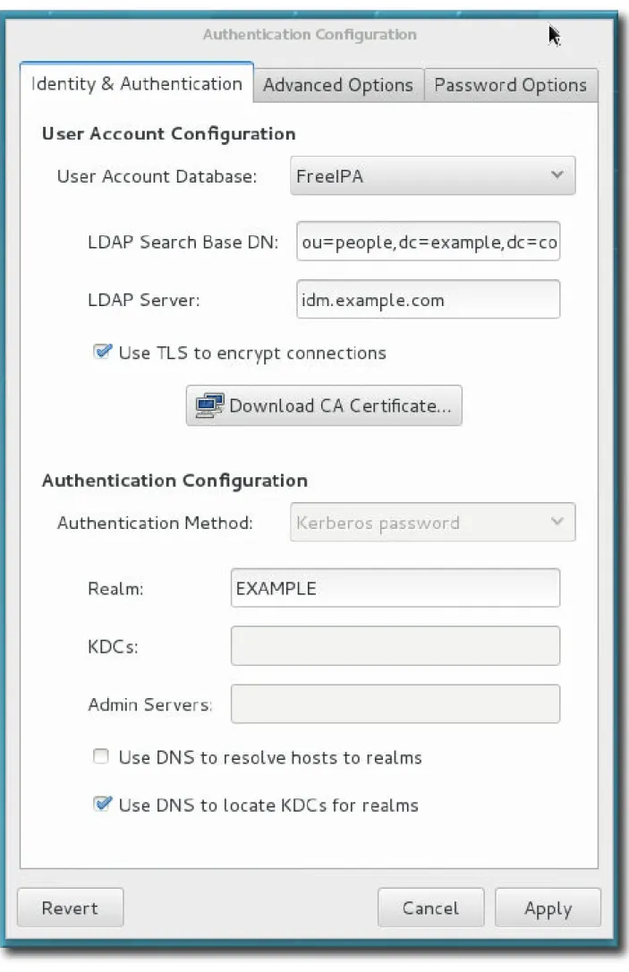Click the LDAP Server label
The image size is (629, 972).
(x=144, y=300)
